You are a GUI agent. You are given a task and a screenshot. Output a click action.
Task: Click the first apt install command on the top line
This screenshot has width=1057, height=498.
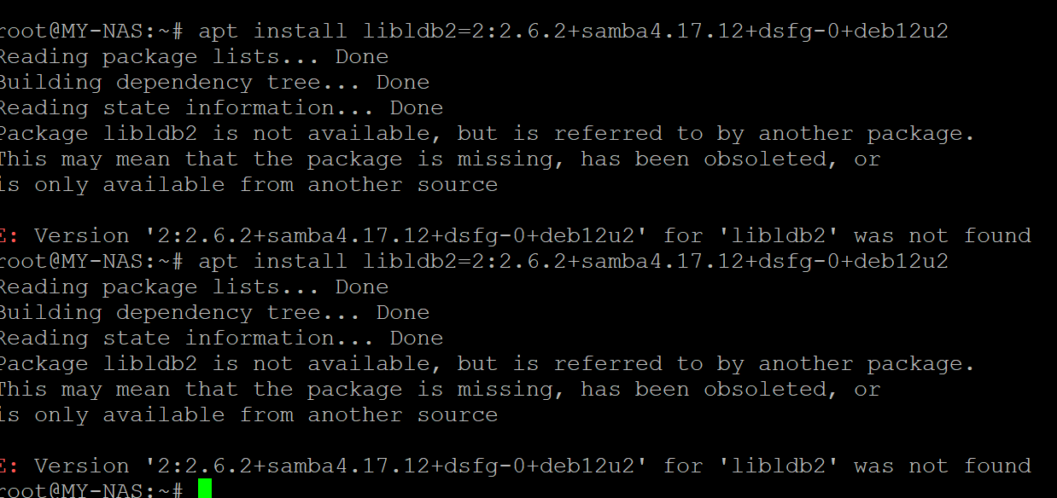point(573,32)
